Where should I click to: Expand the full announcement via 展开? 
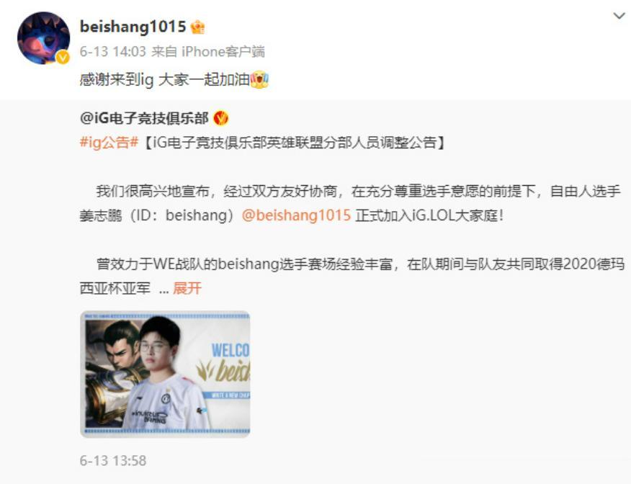187,288
